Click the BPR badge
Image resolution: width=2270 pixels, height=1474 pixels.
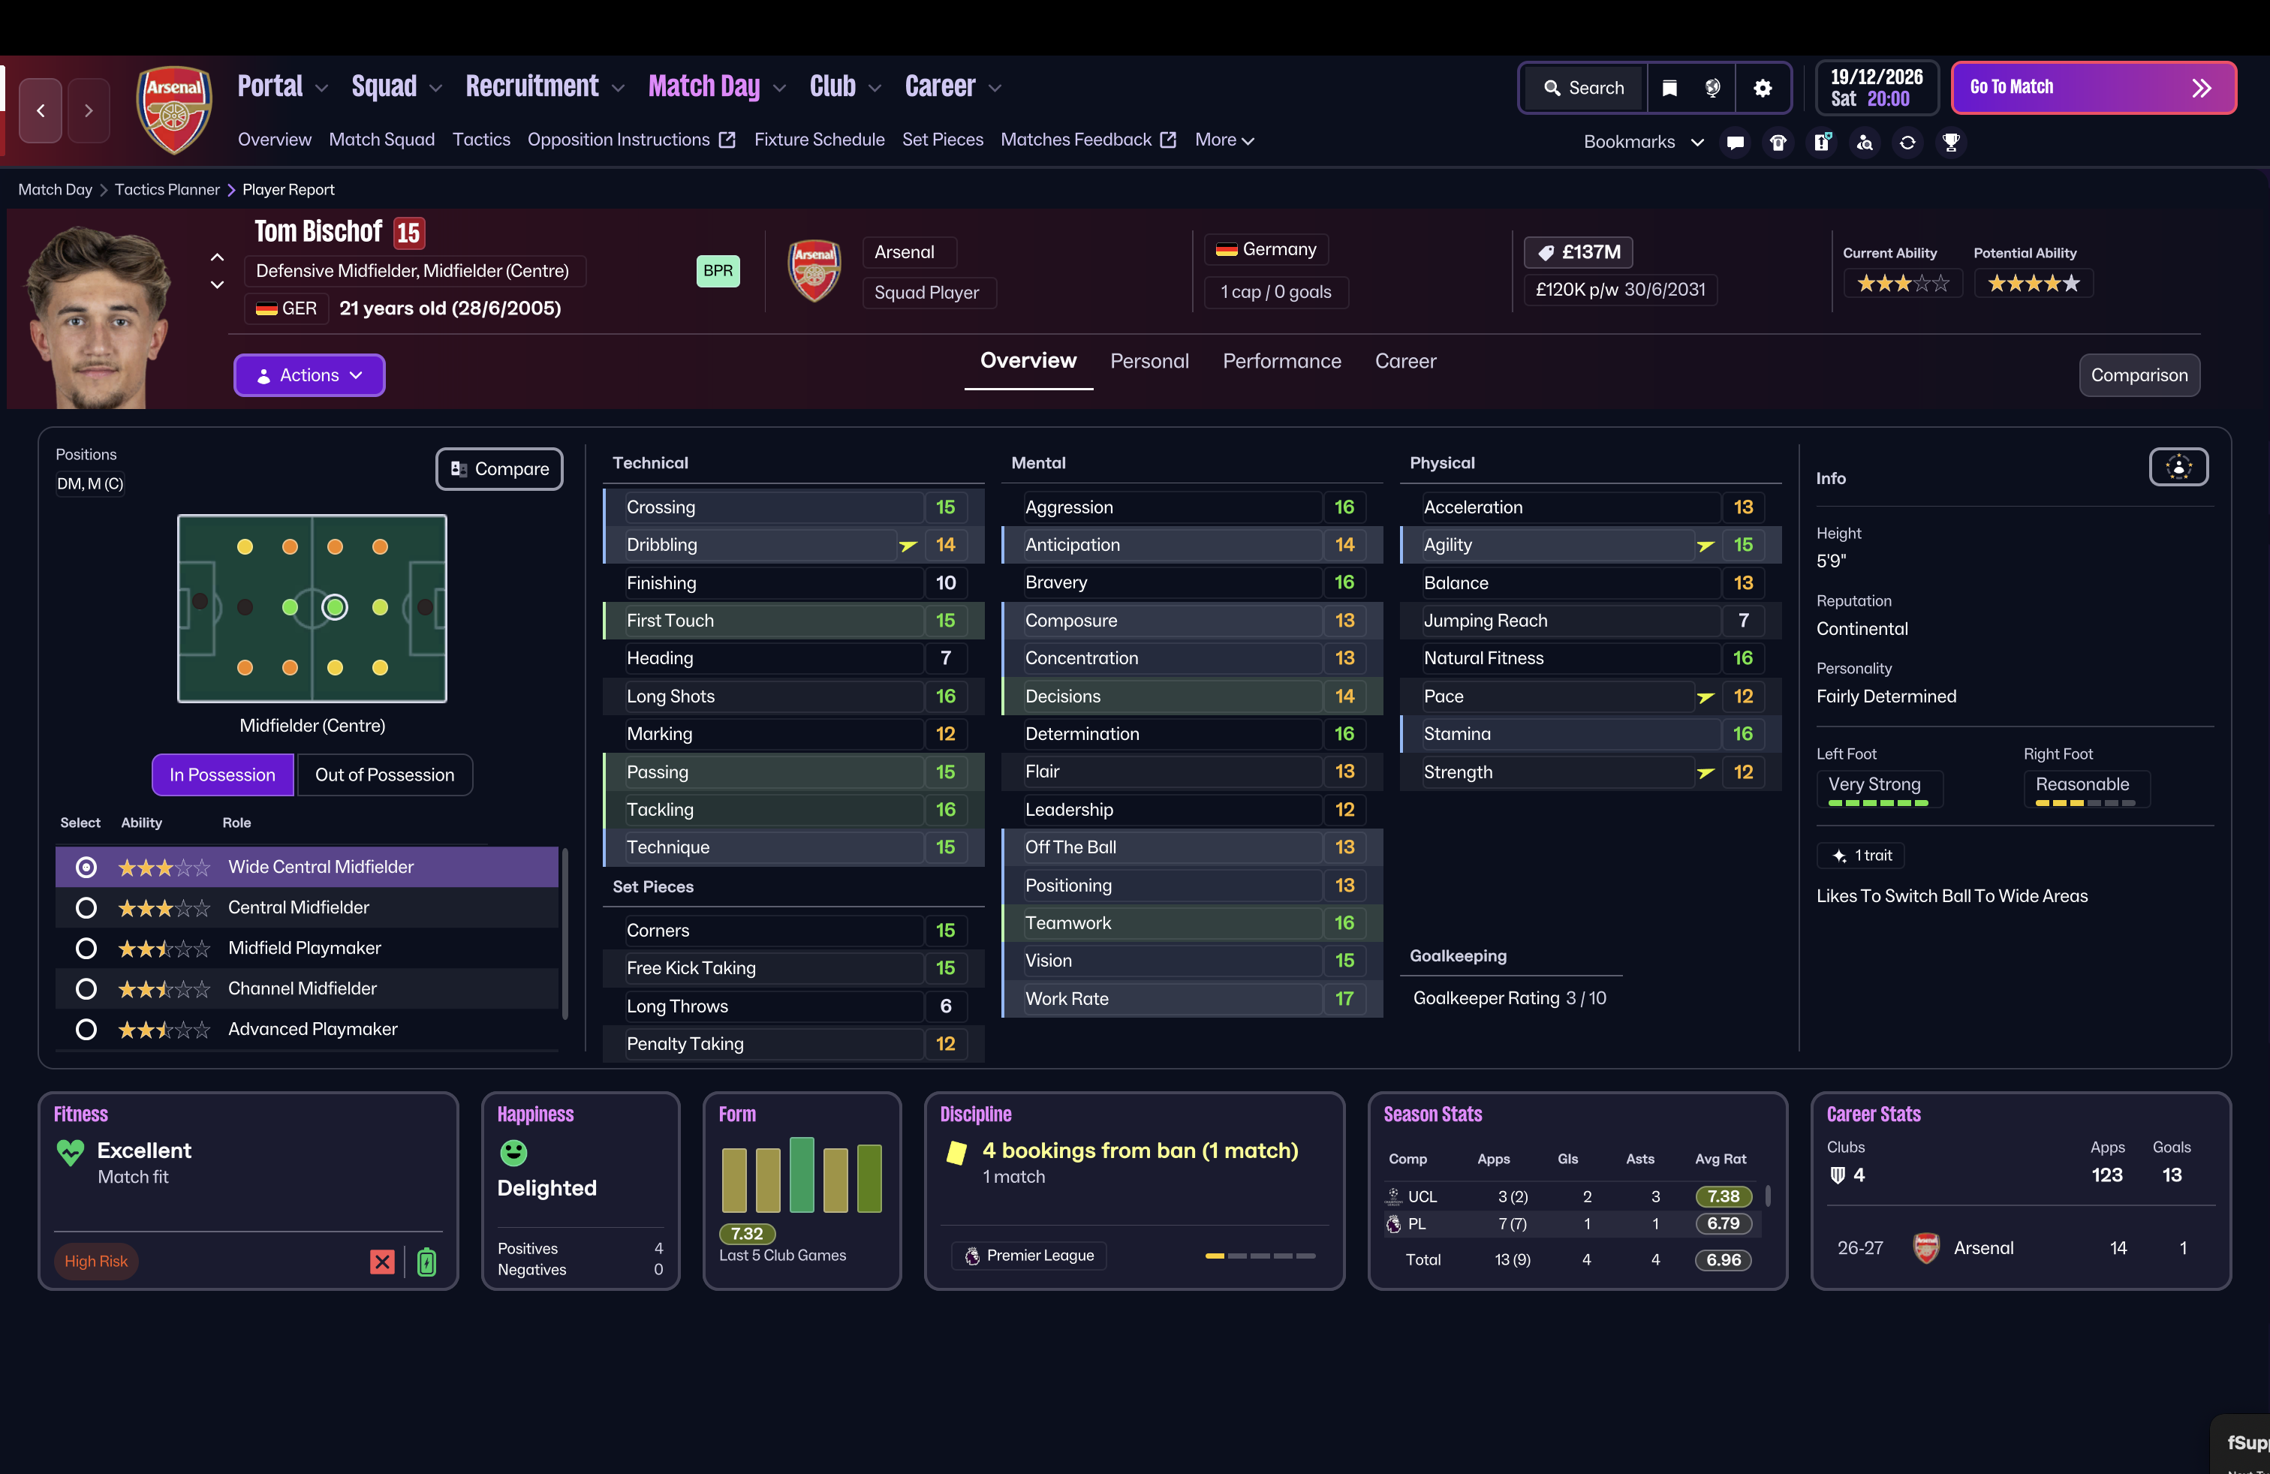[x=718, y=271]
